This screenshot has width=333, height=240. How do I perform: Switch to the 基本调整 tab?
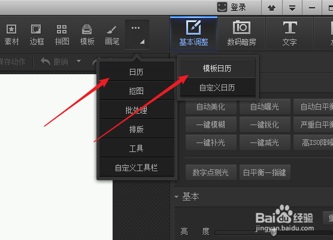193,34
